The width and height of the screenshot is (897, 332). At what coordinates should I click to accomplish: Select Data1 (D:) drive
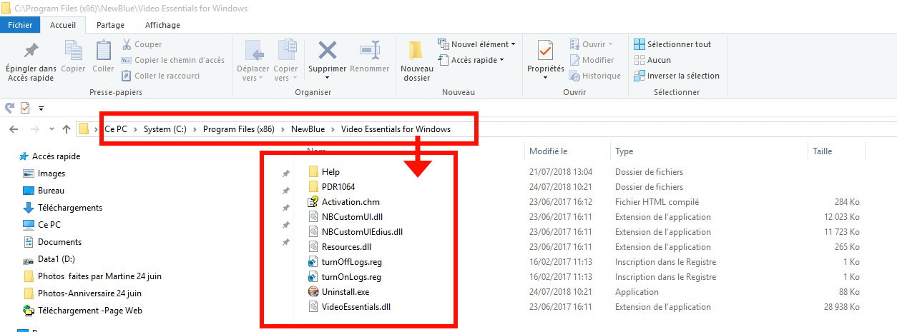tap(48, 259)
